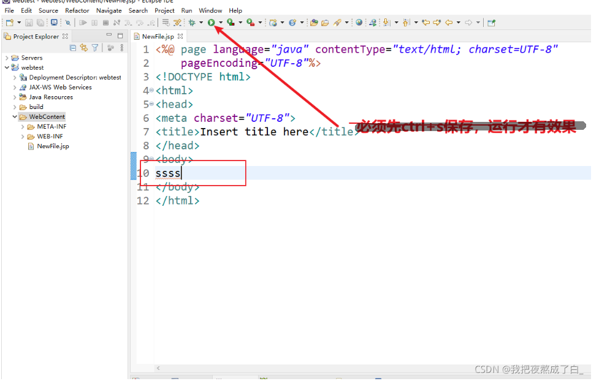
Task: Toggle the Skip All Breakpoints icon
Action: click(x=66, y=23)
